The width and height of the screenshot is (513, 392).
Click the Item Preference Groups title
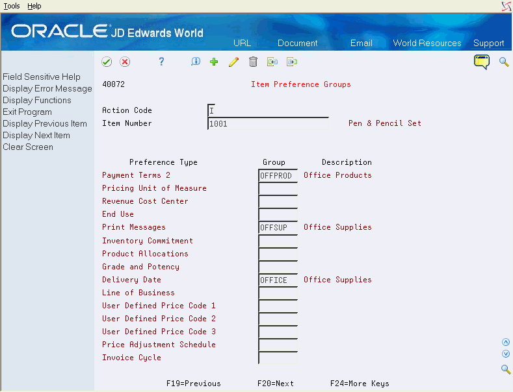coord(300,84)
